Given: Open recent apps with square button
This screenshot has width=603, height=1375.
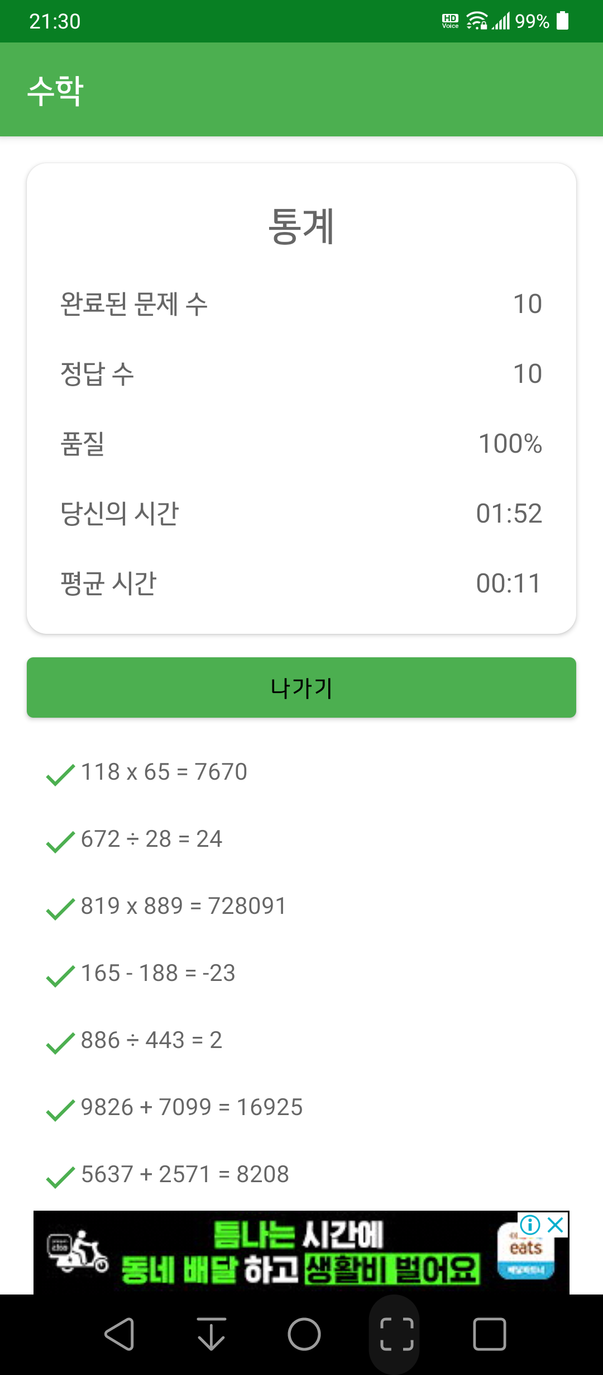Looking at the screenshot, I should pos(490,1334).
